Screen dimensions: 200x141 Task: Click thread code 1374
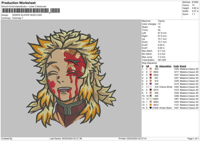[176, 90]
